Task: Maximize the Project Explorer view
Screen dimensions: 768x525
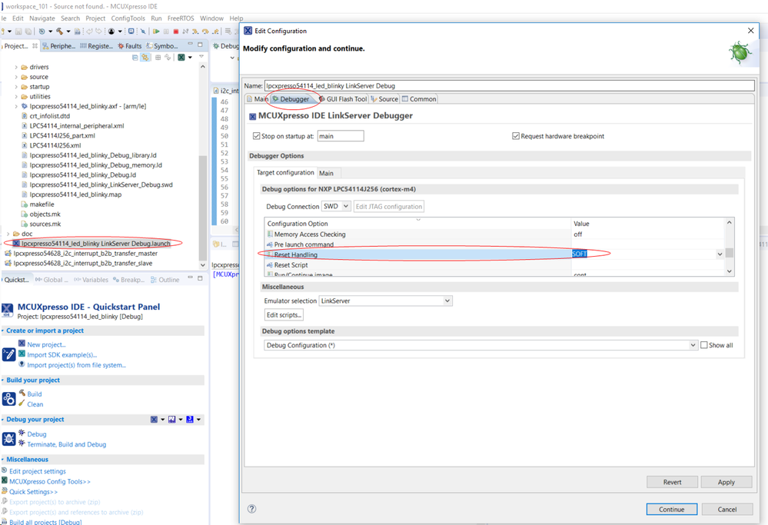Action: pyautogui.click(x=200, y=45)
